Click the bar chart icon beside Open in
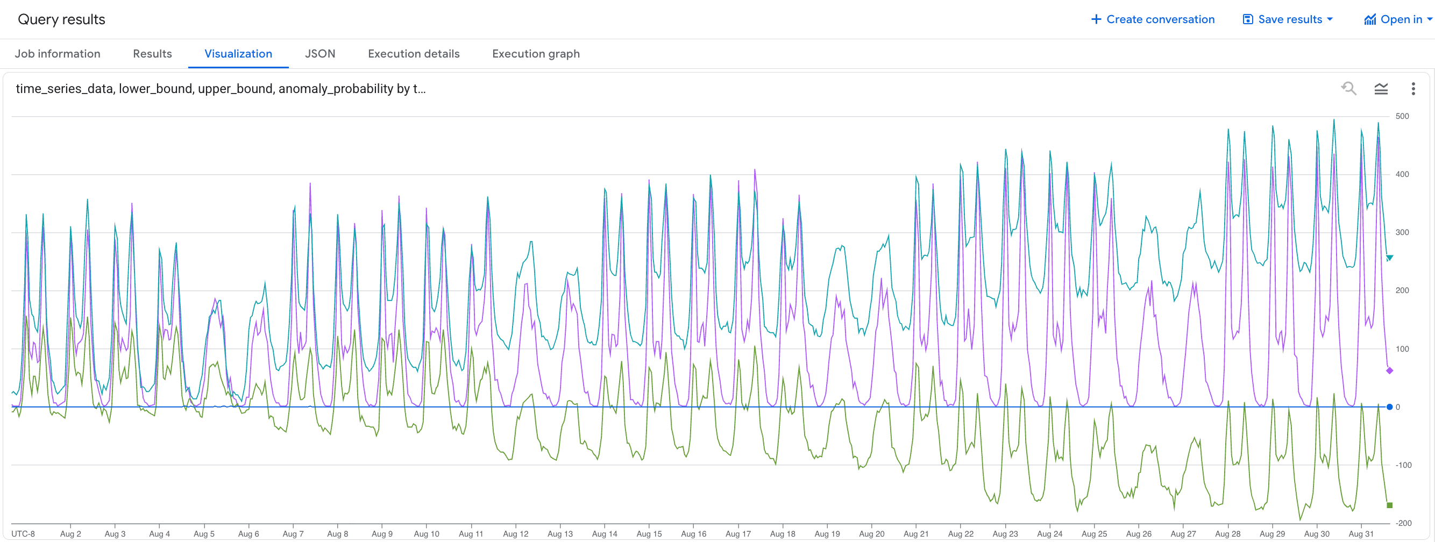The width and height of the screenshot is (1435, 542). tap(1370, 18)
